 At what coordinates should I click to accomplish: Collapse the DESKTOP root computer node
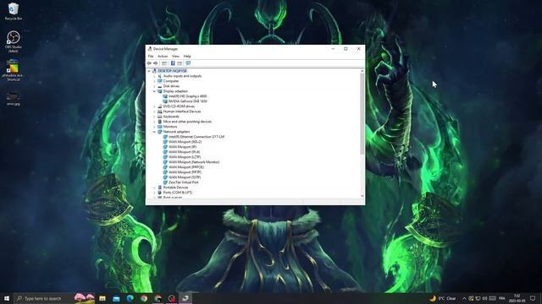[149, 71]
